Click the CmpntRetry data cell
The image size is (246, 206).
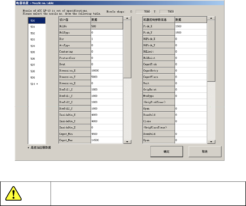coord(191,71)
